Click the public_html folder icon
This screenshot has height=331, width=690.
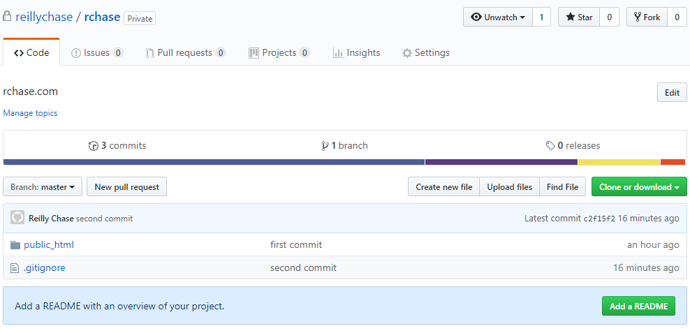coord(15,245)
